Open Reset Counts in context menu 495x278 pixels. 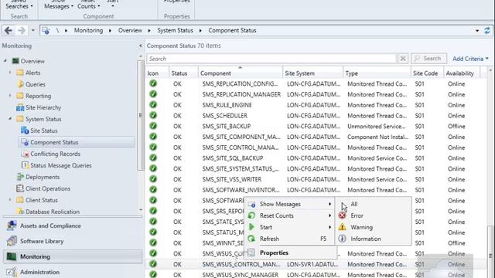click(290, 215)
